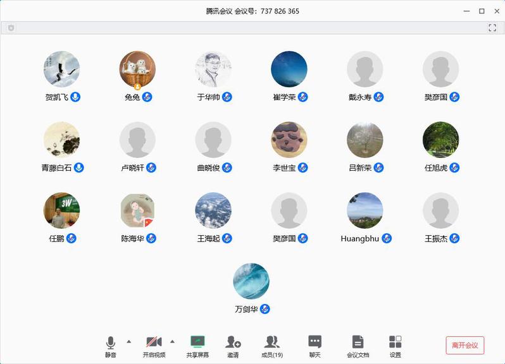This screenshot has height=364, width=505.
Task: Click the name text 王振杰
Action: [436, 239]
